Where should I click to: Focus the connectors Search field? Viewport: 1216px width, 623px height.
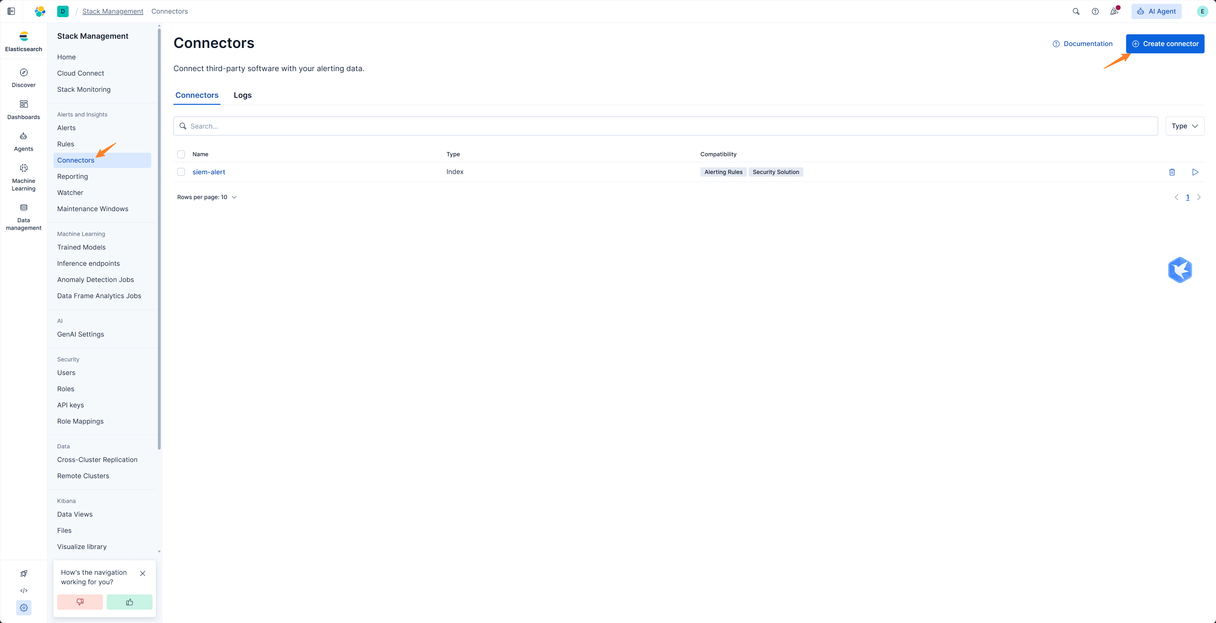665,126
